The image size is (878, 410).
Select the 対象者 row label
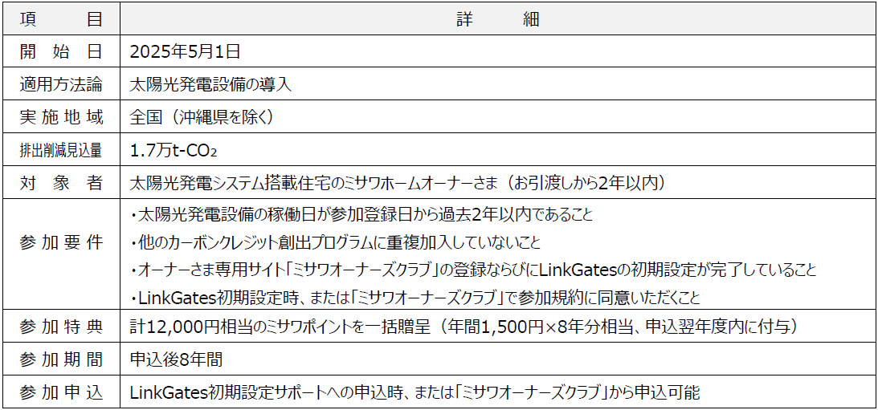click(61, 183)
